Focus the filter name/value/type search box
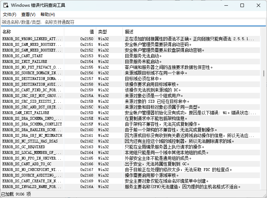This screenshot has height=198, width=267. [x=133, y=22]
